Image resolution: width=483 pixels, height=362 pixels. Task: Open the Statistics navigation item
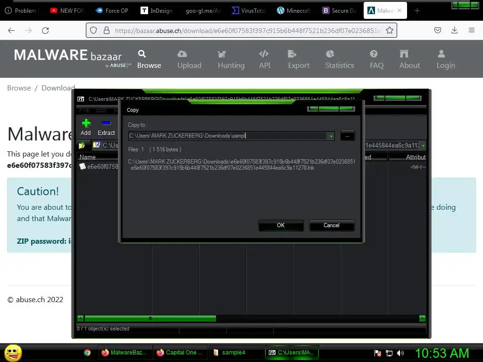(340, 59)
